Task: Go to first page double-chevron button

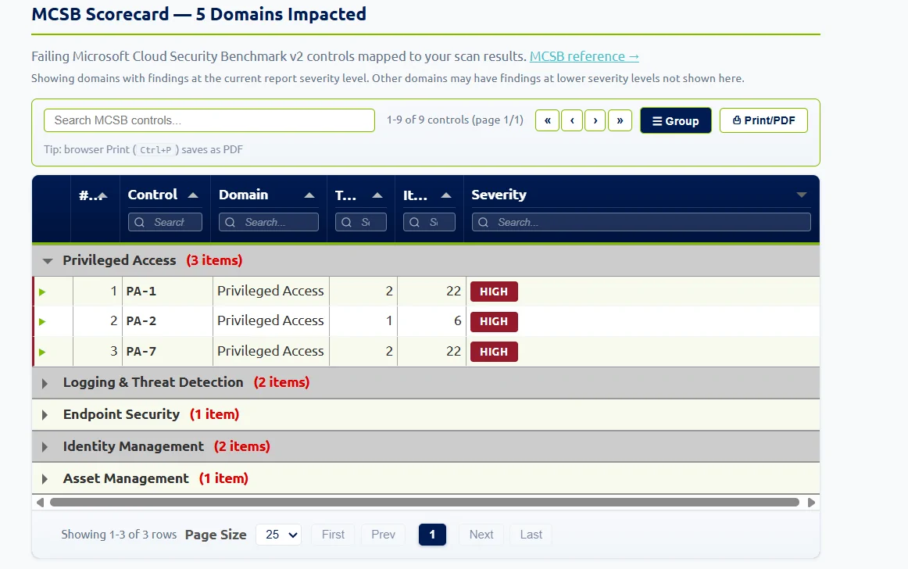Action: pyautogui.click(x=547, y=120)
